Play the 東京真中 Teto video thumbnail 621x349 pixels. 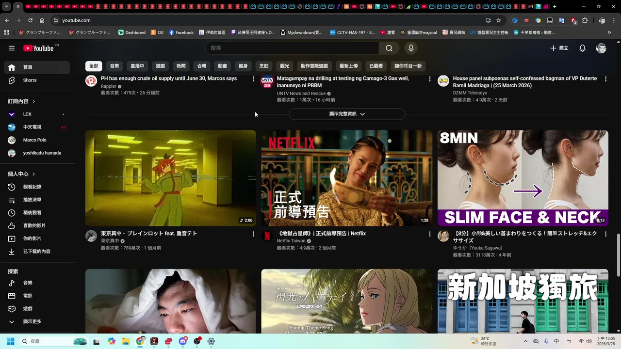coord(171,178)
